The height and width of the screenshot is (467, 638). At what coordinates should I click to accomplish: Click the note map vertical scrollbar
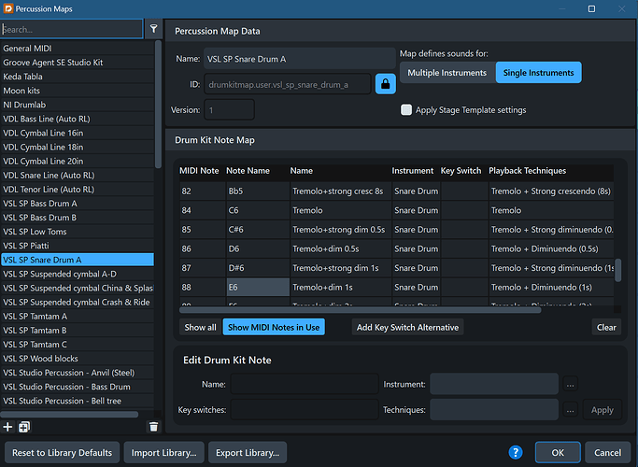point(617,270)
